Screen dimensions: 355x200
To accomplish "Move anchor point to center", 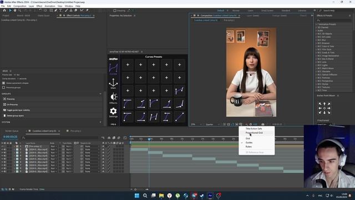I will tap(324, 108).
